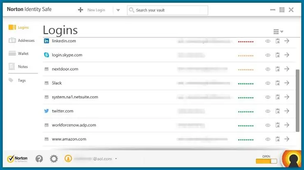Select the linkedin.com login entry

(x=64, y=41)
